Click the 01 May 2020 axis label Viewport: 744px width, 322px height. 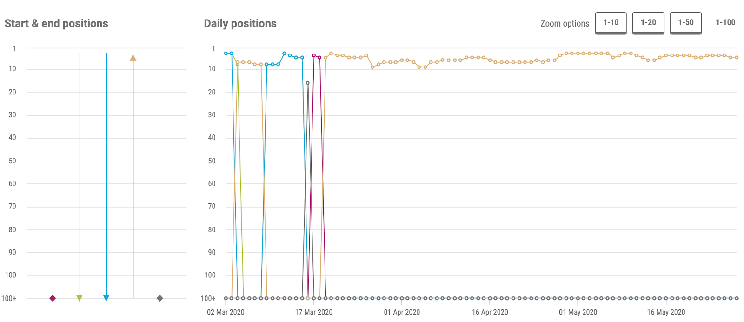coord(578,312)
